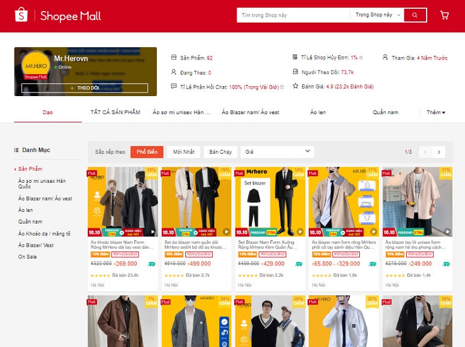Expand the Thêm category menu
Image resolution: width=465 pixels, height=347 pixels.
pos(435,112)
